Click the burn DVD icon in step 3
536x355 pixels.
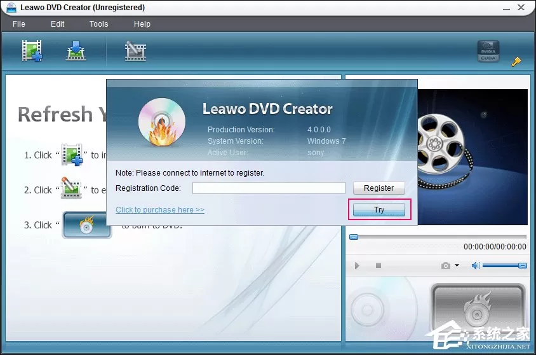tap(87, 225)
